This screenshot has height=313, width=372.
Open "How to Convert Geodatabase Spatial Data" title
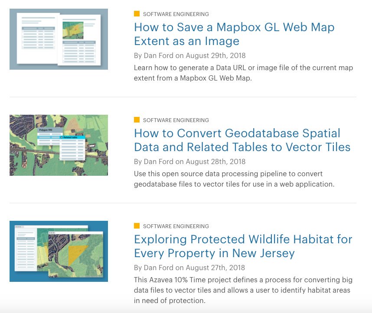tap(242, 140)
